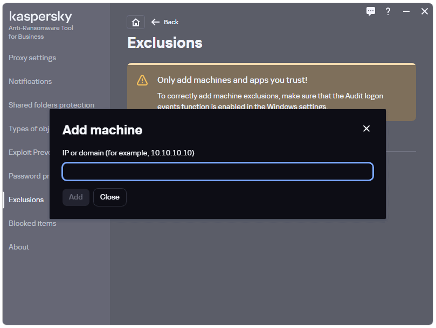
Task: Open About in sidebar
Action: click(19, 247)
